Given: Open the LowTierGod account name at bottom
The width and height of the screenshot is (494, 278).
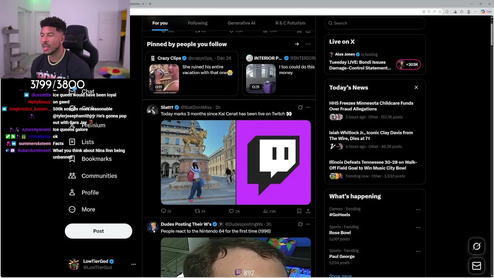Looking at the screenshot, I should tap(96, 261).
